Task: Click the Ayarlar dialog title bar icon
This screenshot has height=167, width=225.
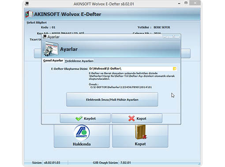Action: click(x=45, y=37)
